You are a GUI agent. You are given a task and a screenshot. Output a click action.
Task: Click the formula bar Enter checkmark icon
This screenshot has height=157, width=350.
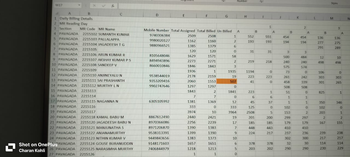[x=103, y=6]
